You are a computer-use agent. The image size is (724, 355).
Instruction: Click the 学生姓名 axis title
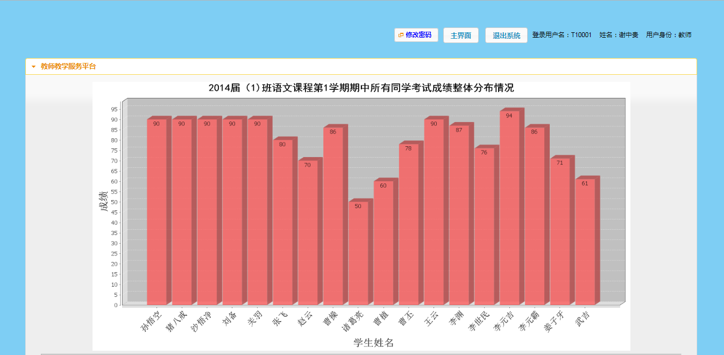(x=373, y=343)
